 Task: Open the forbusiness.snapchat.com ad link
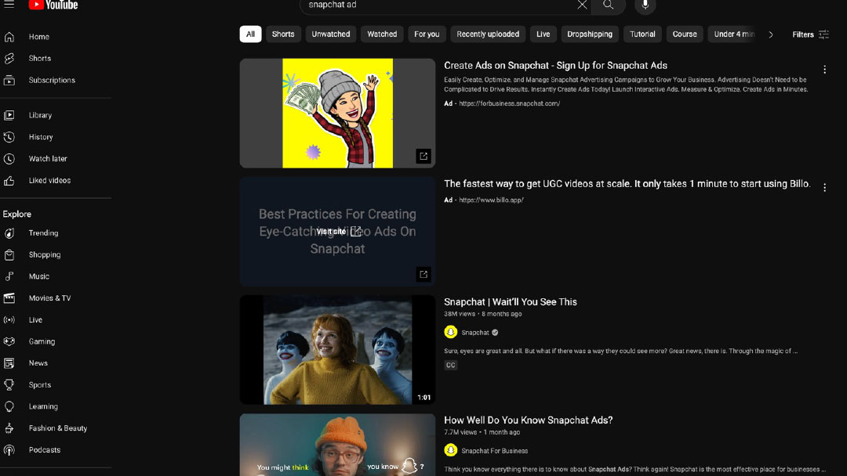tap(509, 103)
